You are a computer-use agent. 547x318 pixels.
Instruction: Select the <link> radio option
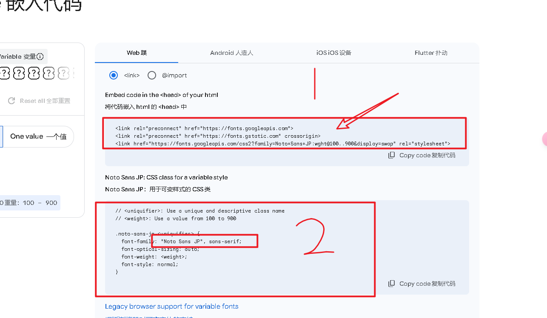click(114, 75)
